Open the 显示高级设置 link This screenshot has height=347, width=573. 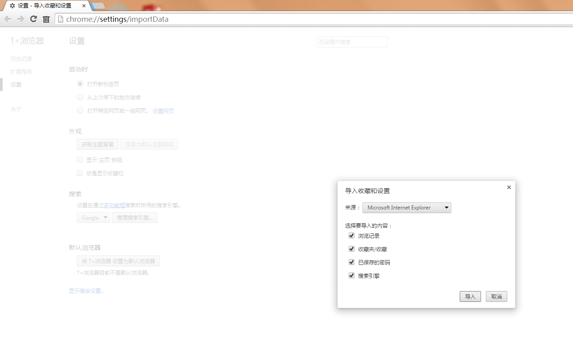pos(87,291)
